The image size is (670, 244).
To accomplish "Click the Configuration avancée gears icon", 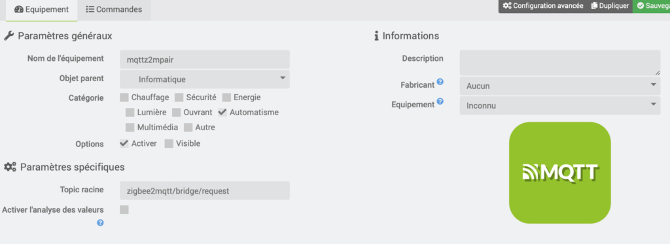I will pyautogui.click(x=507, y=6).
